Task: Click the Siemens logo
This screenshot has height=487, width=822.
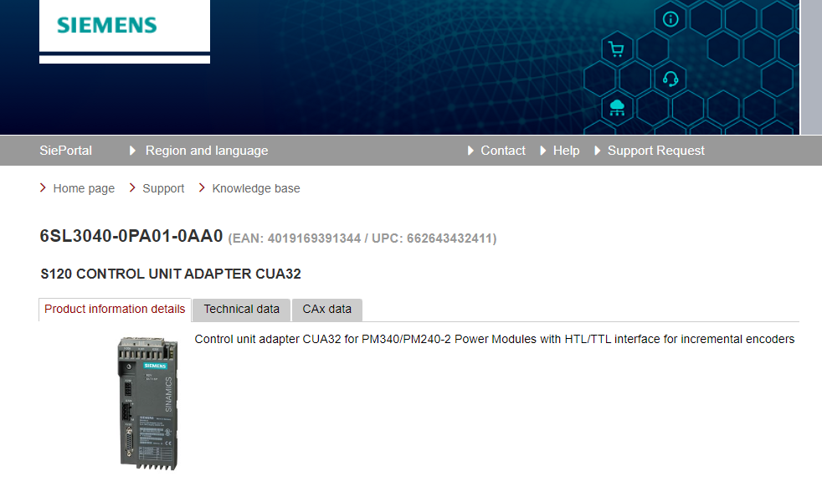Action: (107, 25)
